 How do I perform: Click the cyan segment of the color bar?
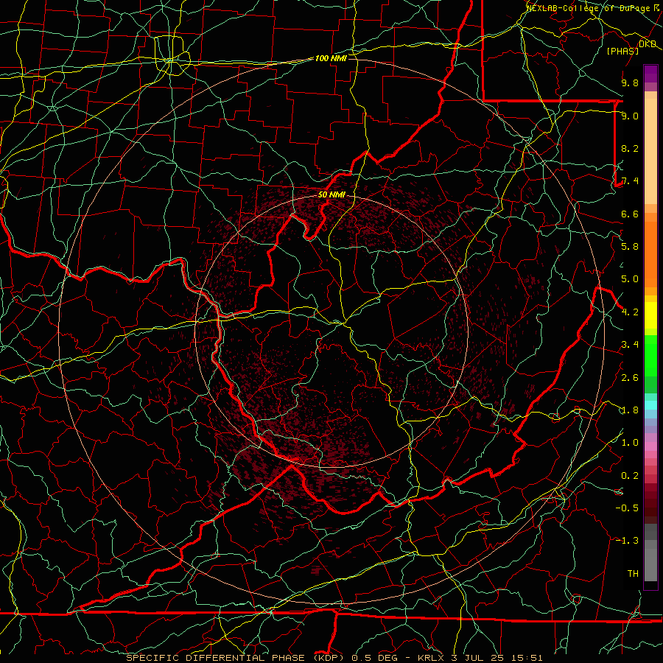[x=650, y=404]
